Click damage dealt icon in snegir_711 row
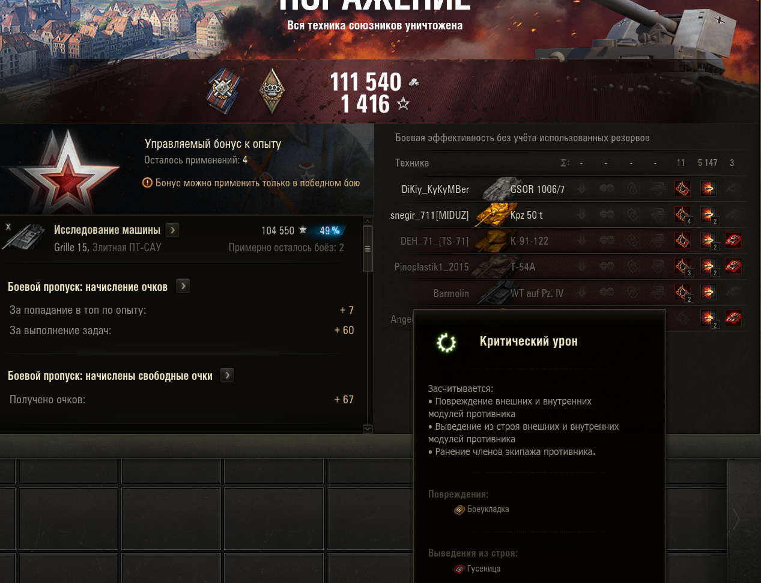 [708, 215]
